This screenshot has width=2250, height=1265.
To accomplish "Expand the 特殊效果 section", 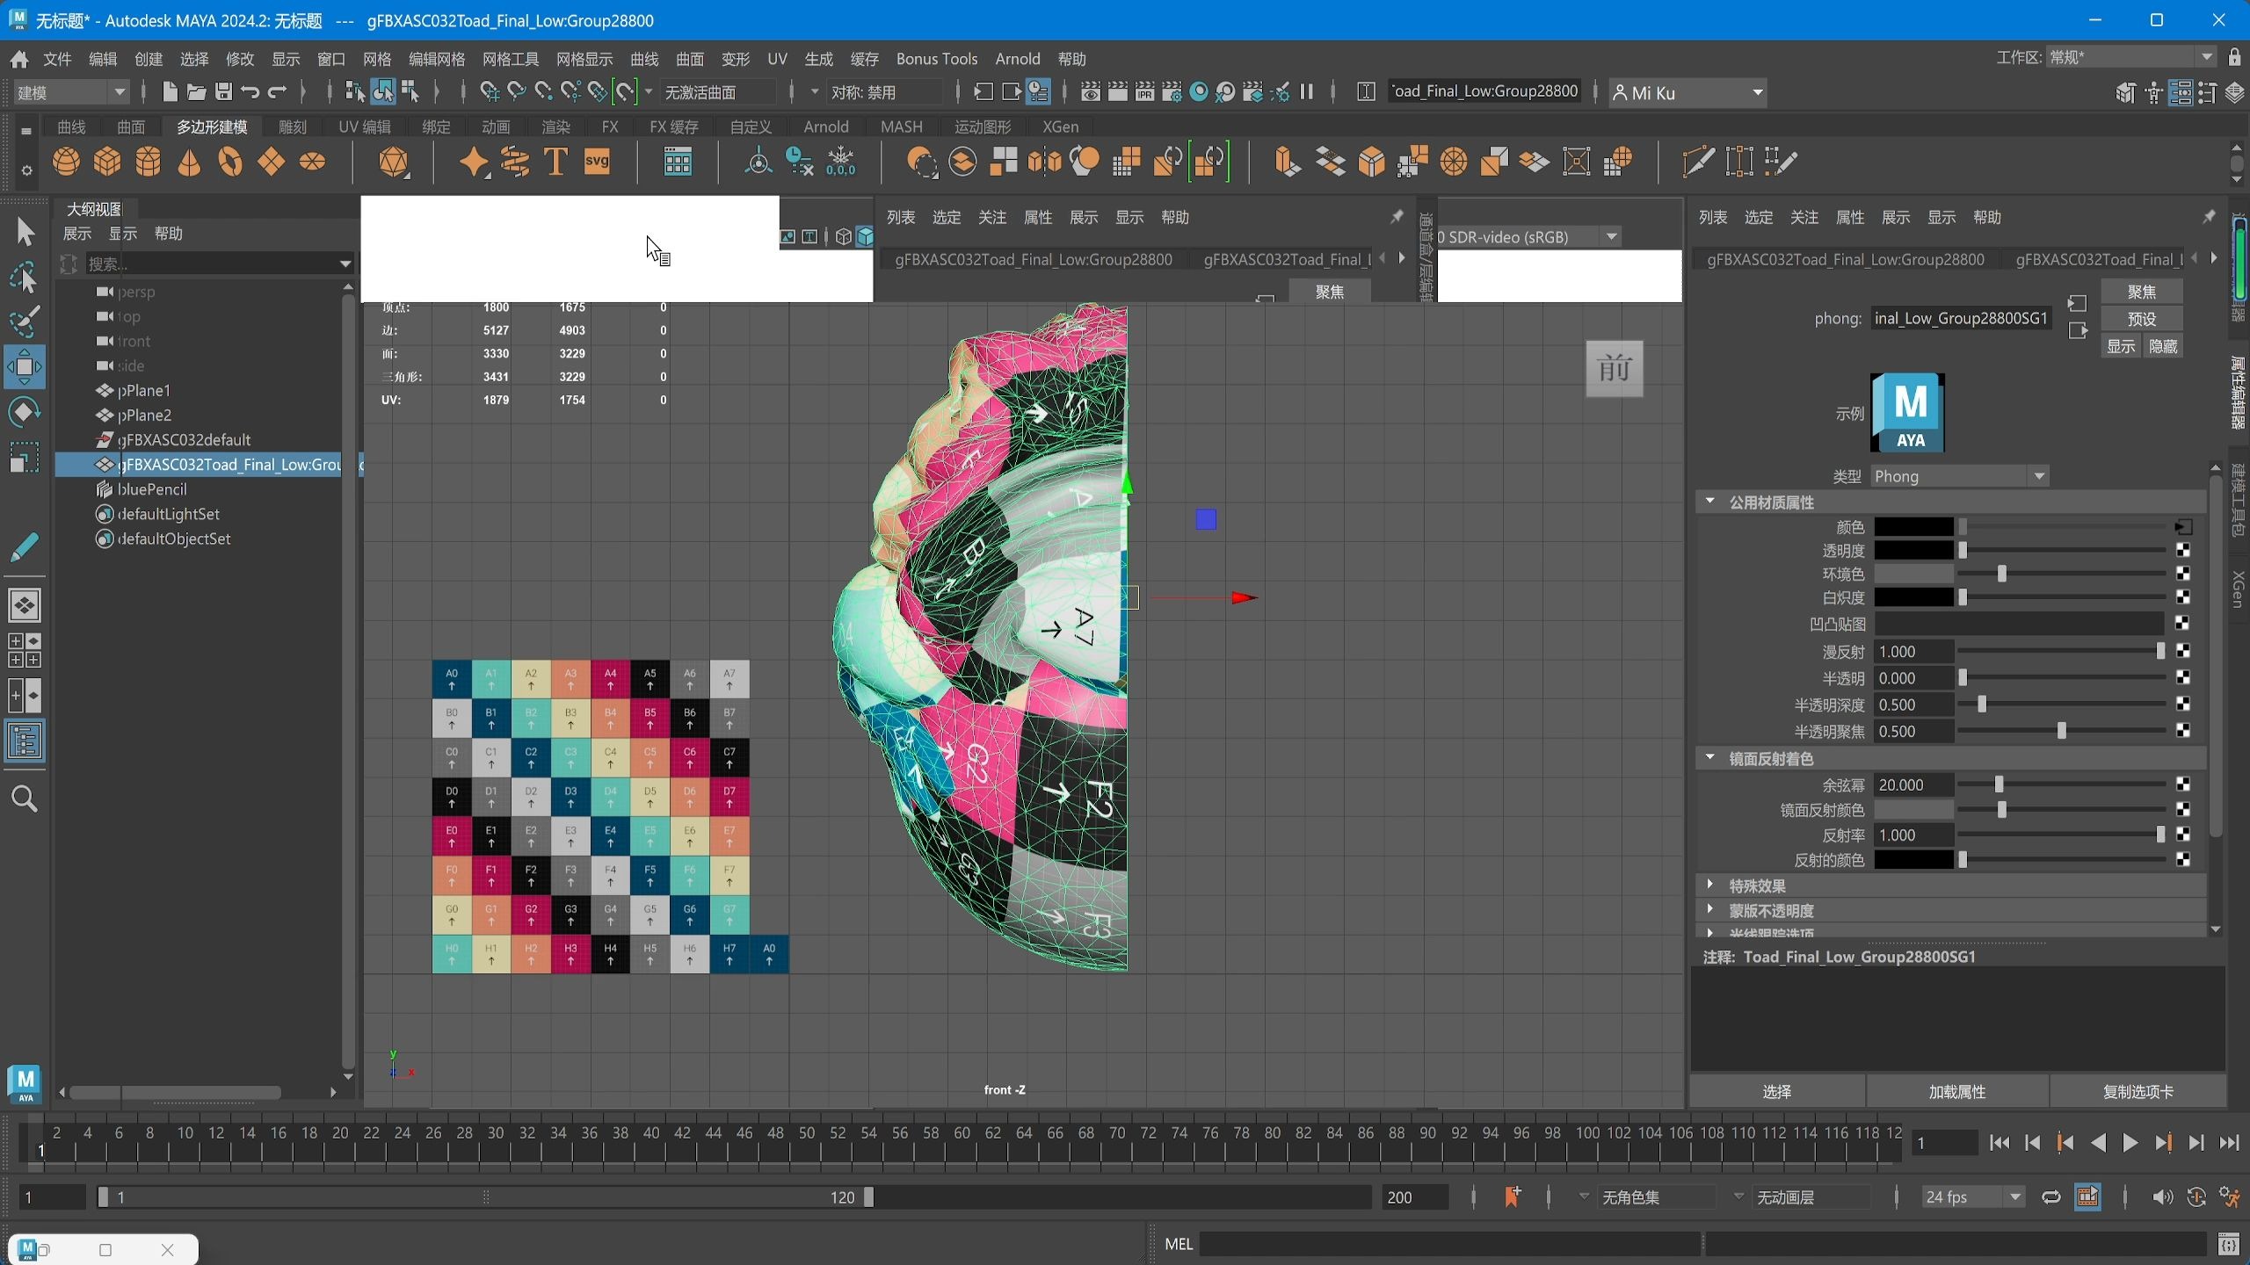I will pyautogui.click(x=1709, y=885).
